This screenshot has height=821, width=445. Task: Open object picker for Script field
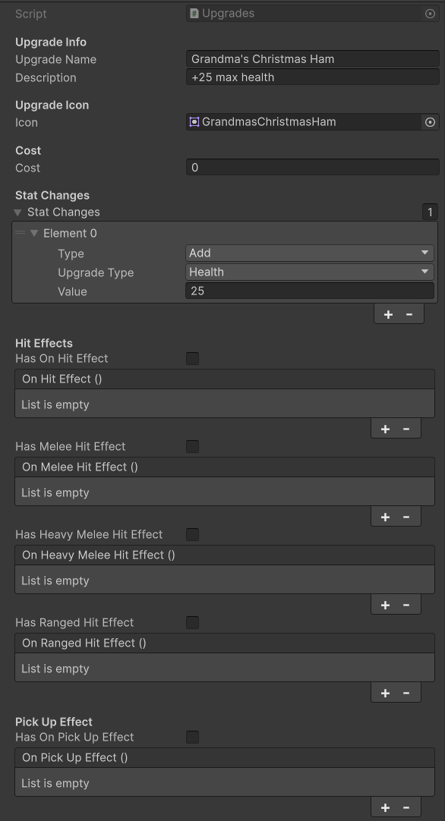tap(430, 14)
